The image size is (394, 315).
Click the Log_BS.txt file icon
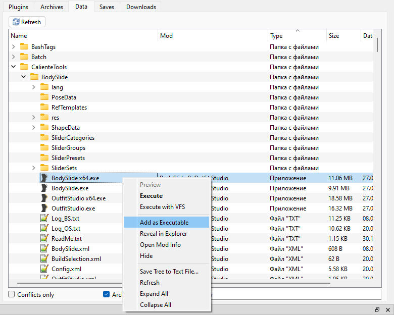pyautogui.click(x=44, y=218)
